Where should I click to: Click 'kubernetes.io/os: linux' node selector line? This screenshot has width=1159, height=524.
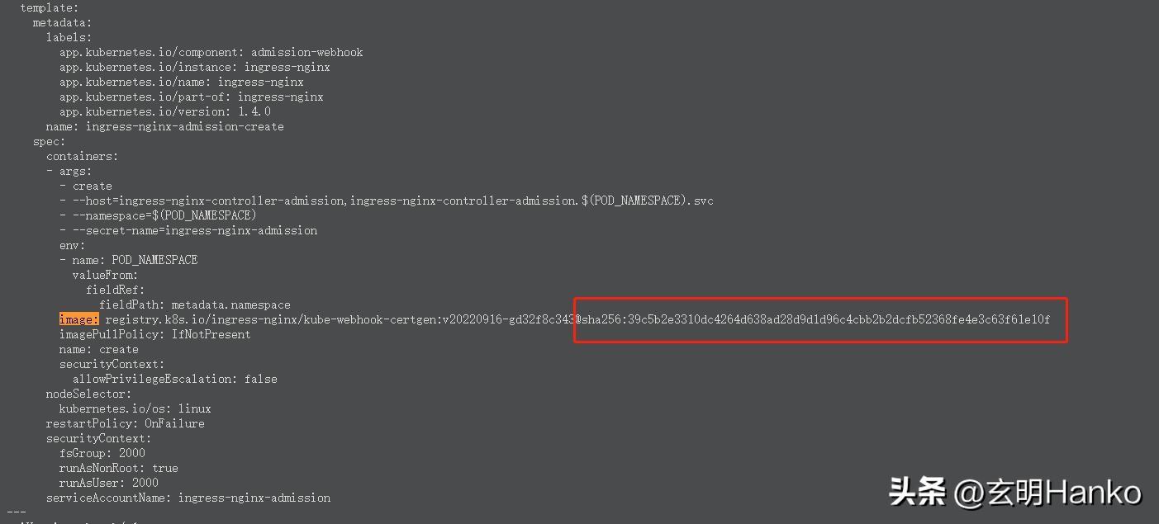click(135, 408)
